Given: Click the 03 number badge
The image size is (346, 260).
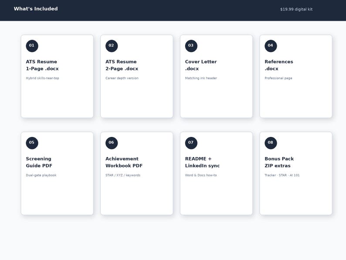Looking at the screenshot, I should point(191,46).
